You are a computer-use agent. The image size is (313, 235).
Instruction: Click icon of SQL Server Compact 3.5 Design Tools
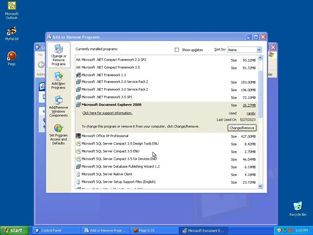(x=78, y=144)
